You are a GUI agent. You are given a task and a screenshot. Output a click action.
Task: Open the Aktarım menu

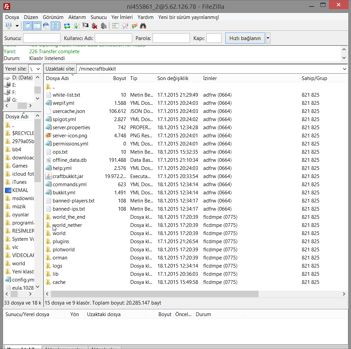77,17
